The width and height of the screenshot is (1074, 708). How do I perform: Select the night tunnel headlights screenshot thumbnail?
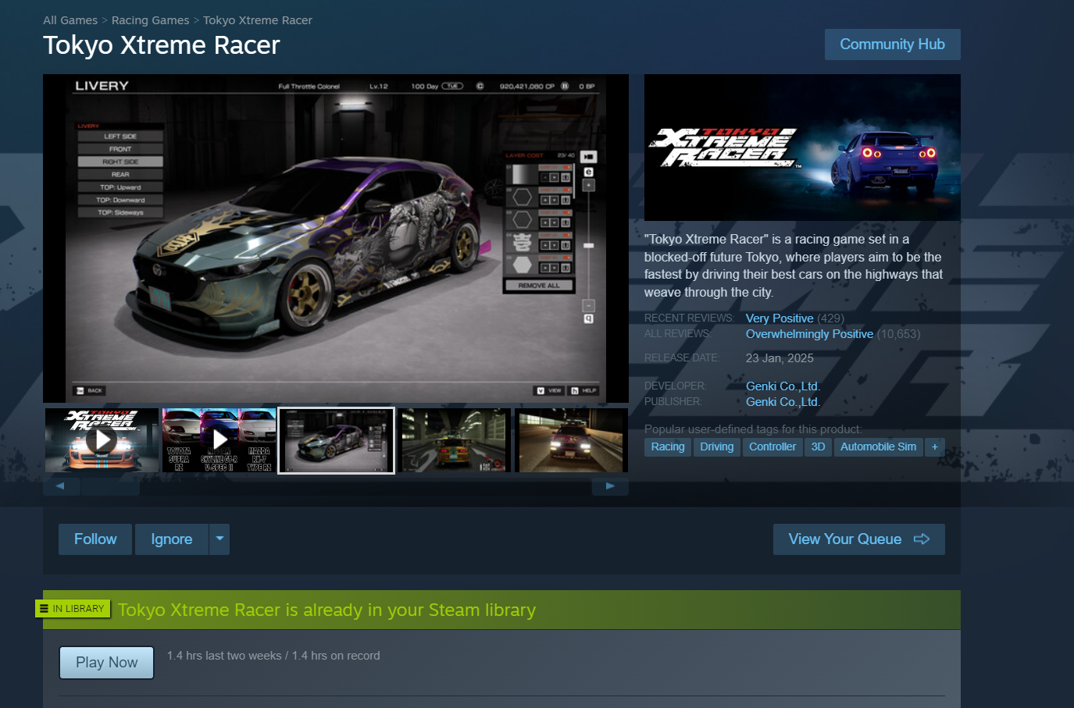point(571,440)
